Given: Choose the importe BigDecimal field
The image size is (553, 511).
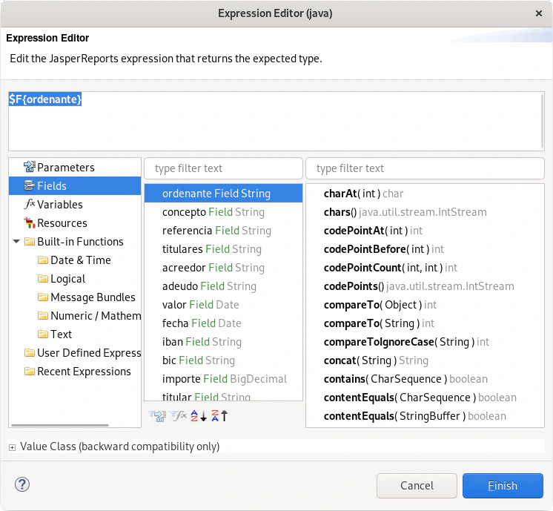Looking at the screenshot, I should tap(224, 379).
